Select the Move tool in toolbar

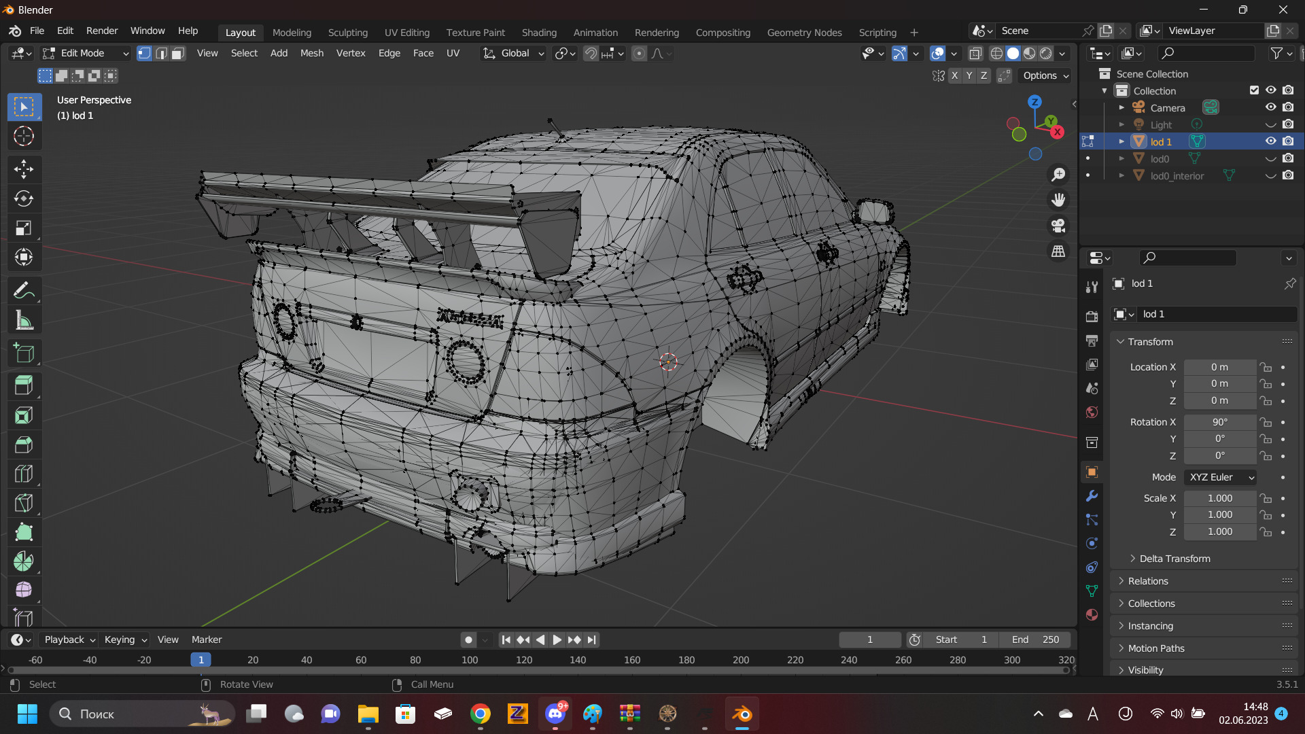[x=24, y=169]
